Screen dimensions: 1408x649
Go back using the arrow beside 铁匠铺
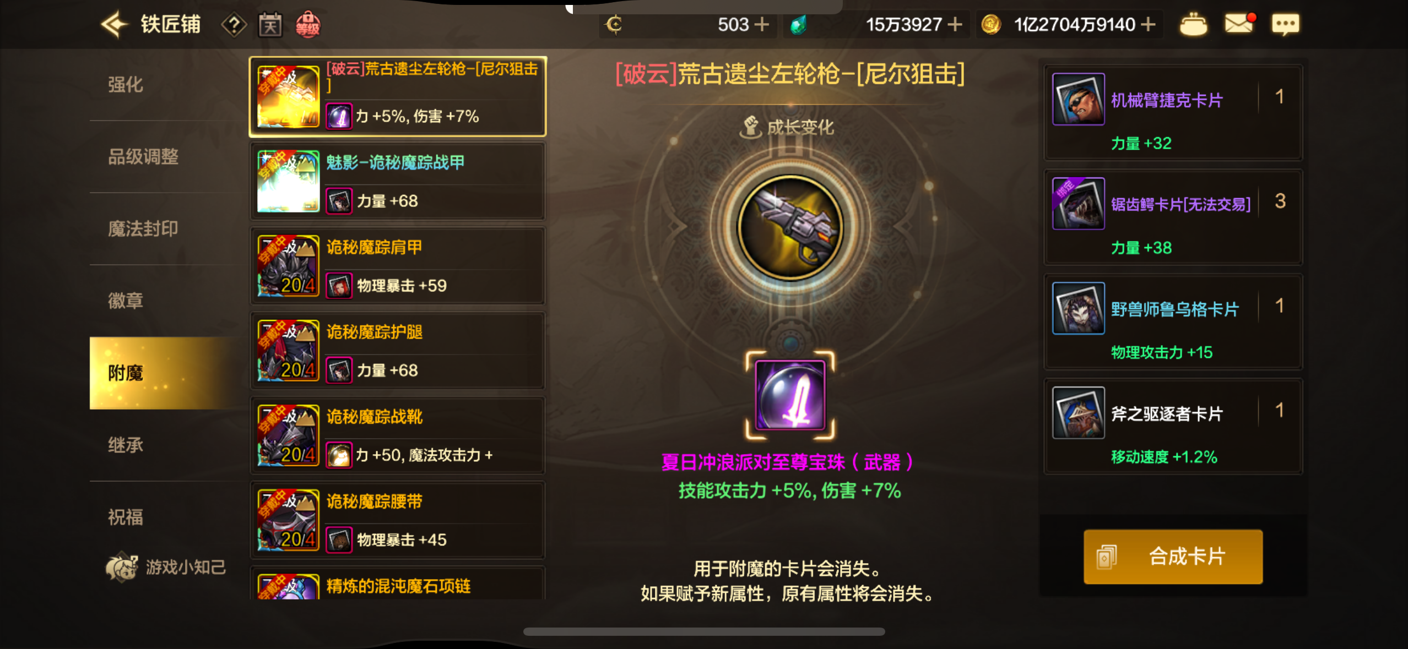114,24
